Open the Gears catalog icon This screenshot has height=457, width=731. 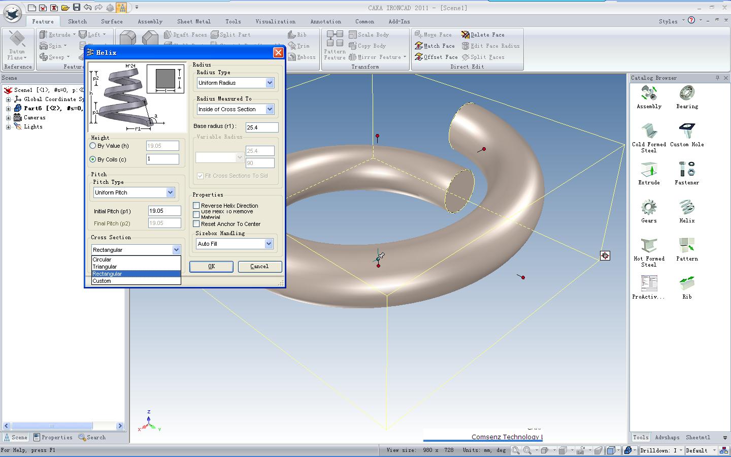649,208
